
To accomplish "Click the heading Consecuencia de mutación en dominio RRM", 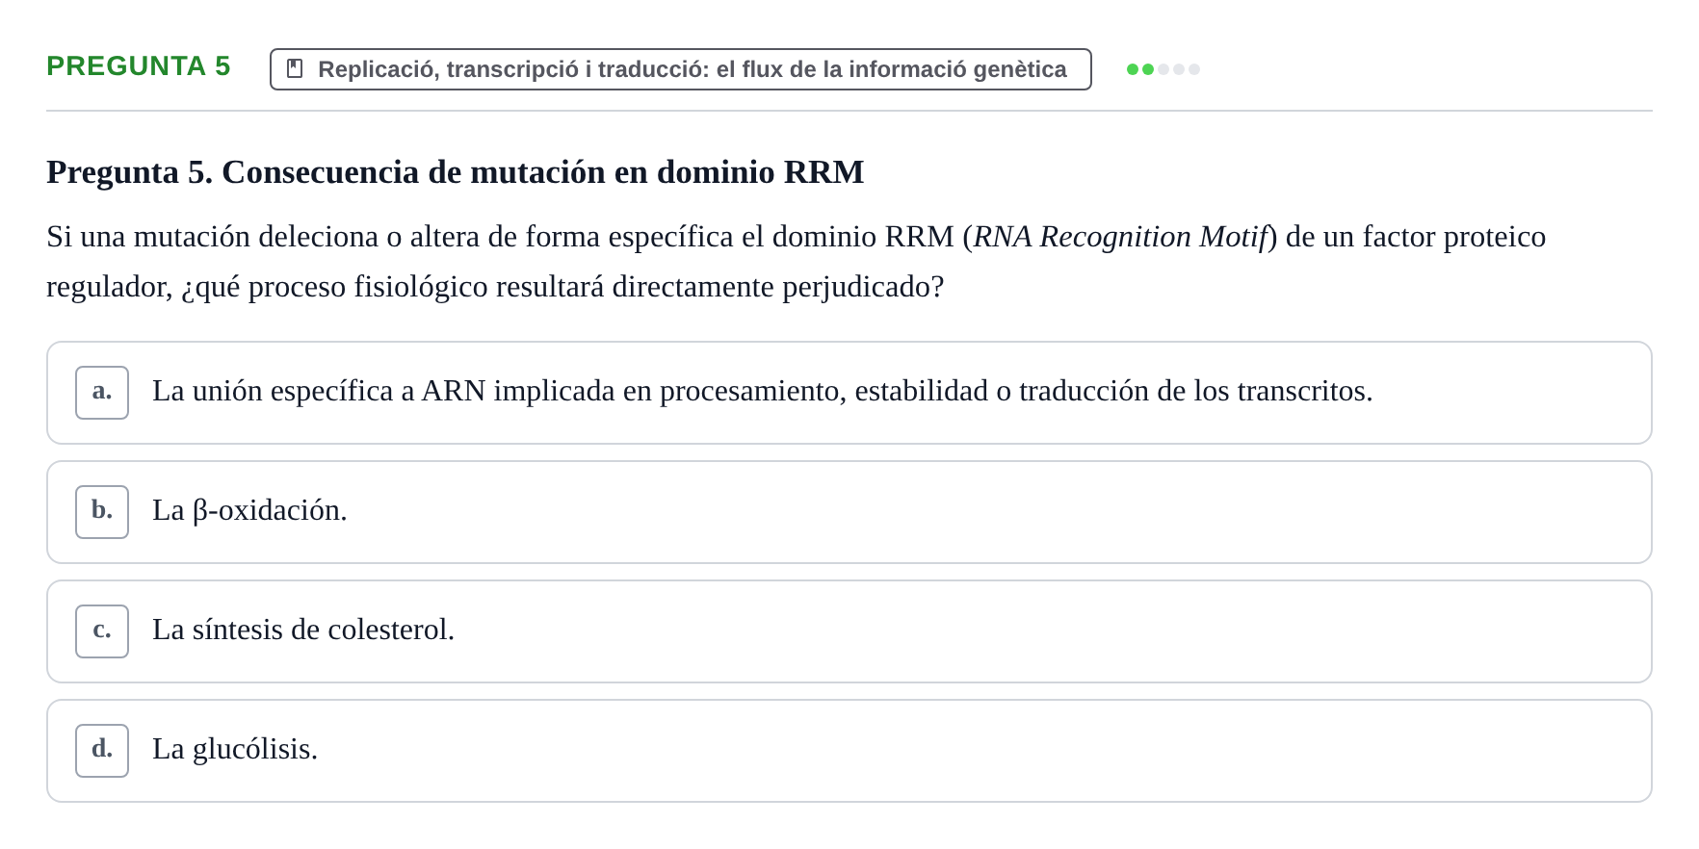I will coord(456,172).
